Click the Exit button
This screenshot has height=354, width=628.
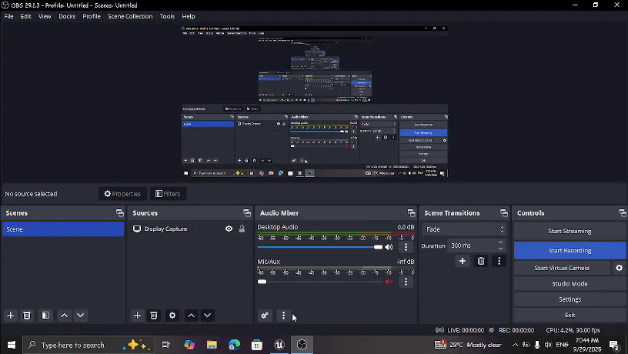pyautogui.click(x=570, y=316)
